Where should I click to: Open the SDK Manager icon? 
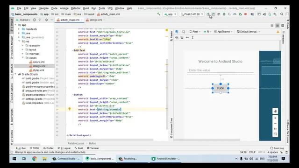pos(275,14)
